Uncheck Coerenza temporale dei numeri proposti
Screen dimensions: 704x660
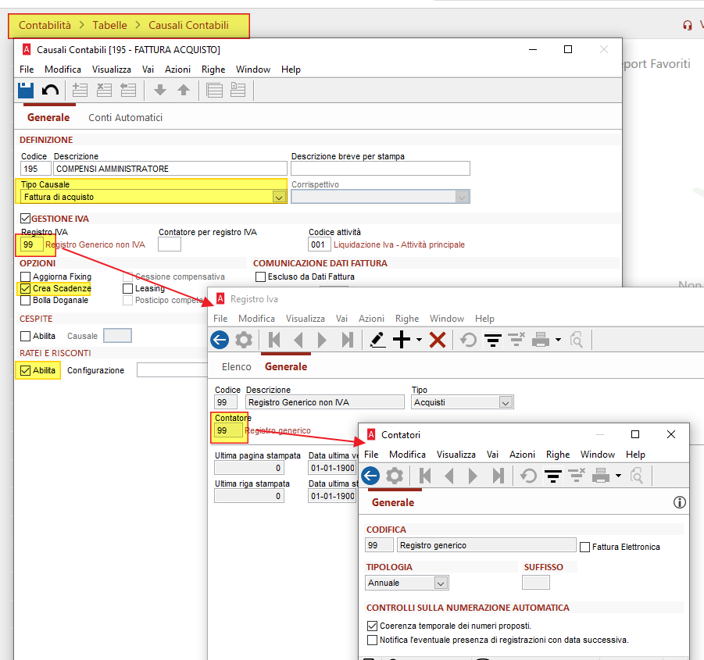(372, 626)
